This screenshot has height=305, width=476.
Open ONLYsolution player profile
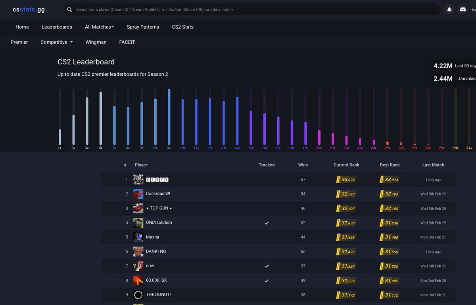pos(159,223)
